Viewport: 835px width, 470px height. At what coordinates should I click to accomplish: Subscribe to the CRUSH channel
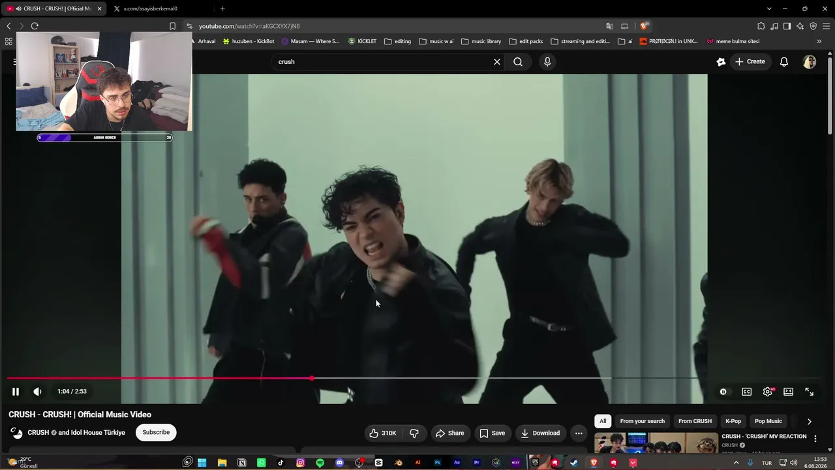(x=156, y=432)
